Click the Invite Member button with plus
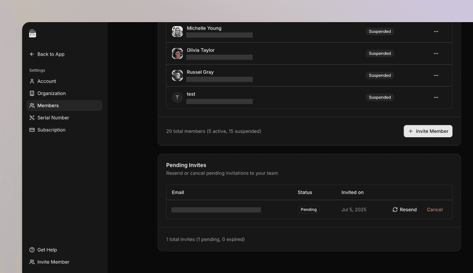 (x=428, y=131)
